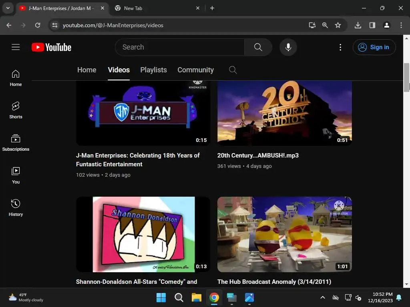Click the scrollbar up arrow
The width and height of the screenshot is (410, 307).
[406, 38]
